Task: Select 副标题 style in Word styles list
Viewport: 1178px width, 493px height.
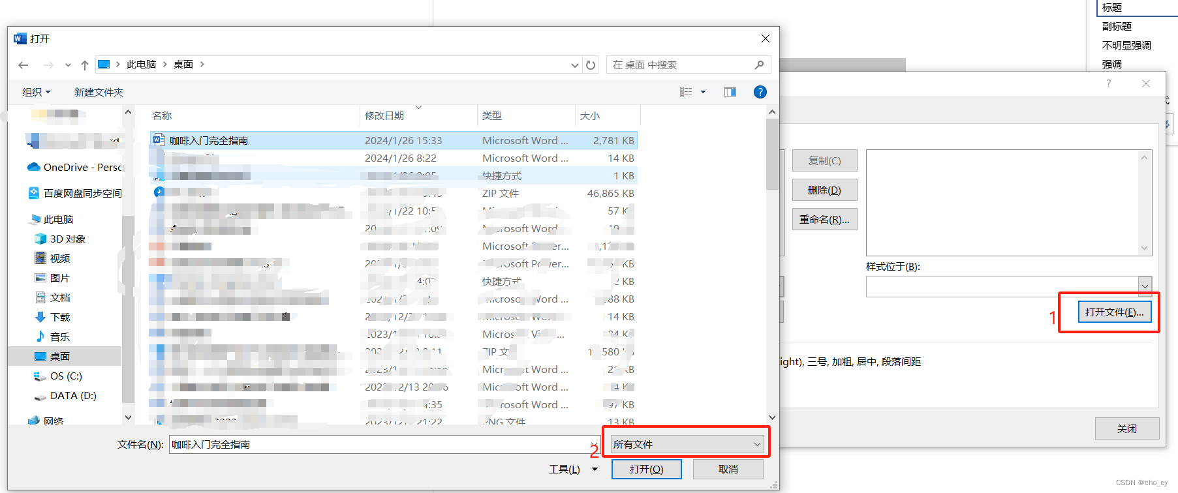Action: pos(1117,27)
